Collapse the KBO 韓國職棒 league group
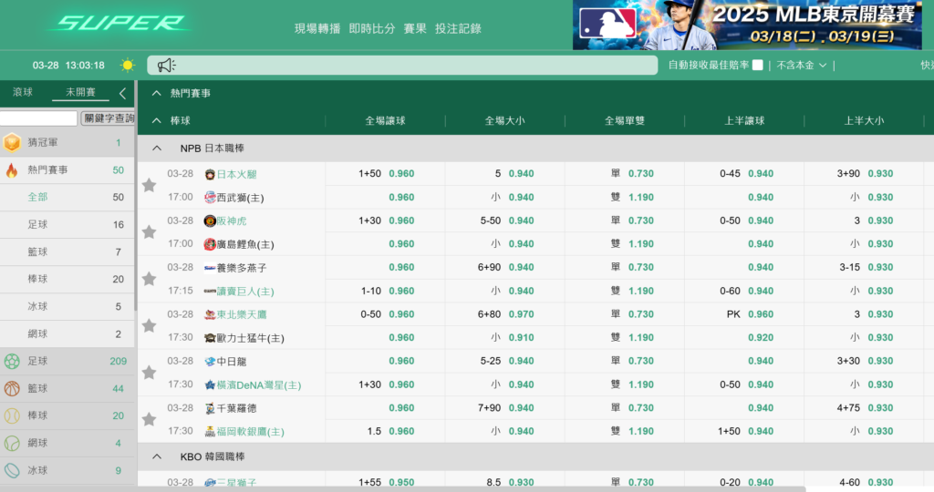Image resolution: width=934 pixels, height=492 pixels. click(x=157, y=456)
